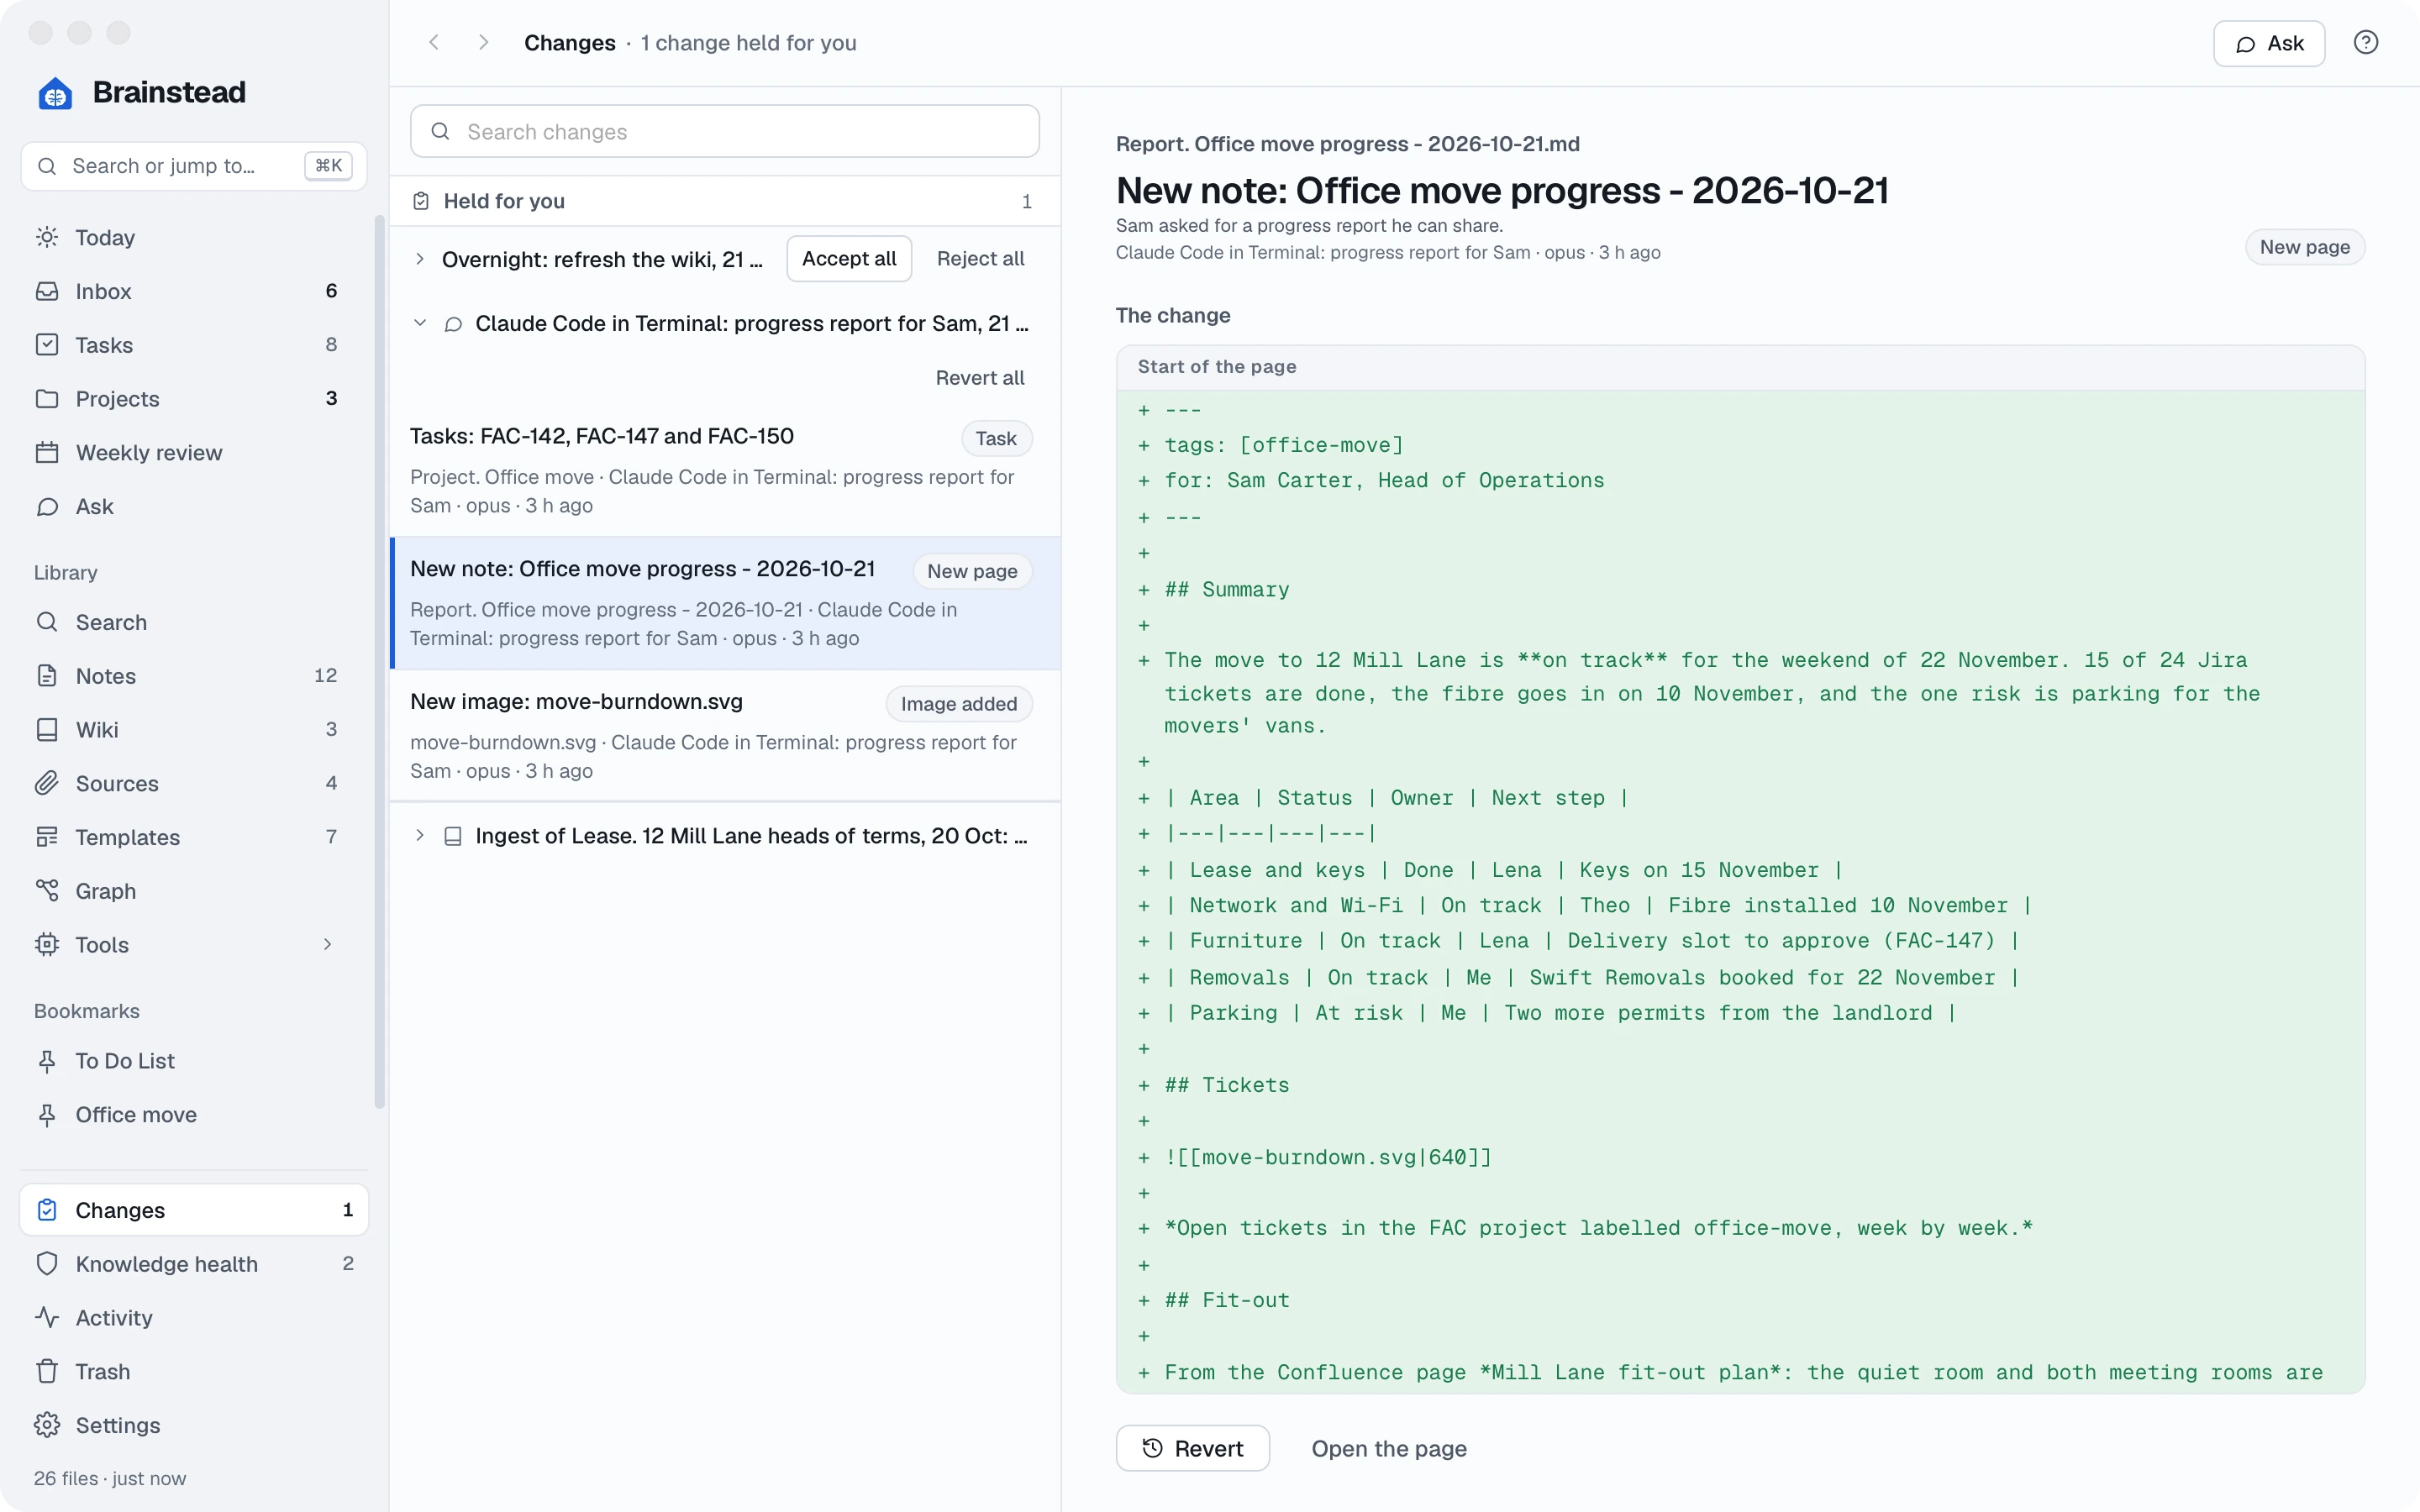Viewport: 2420px width, 1512px height.
Task: Open the Projects folder icon
Action: [47, 399]
